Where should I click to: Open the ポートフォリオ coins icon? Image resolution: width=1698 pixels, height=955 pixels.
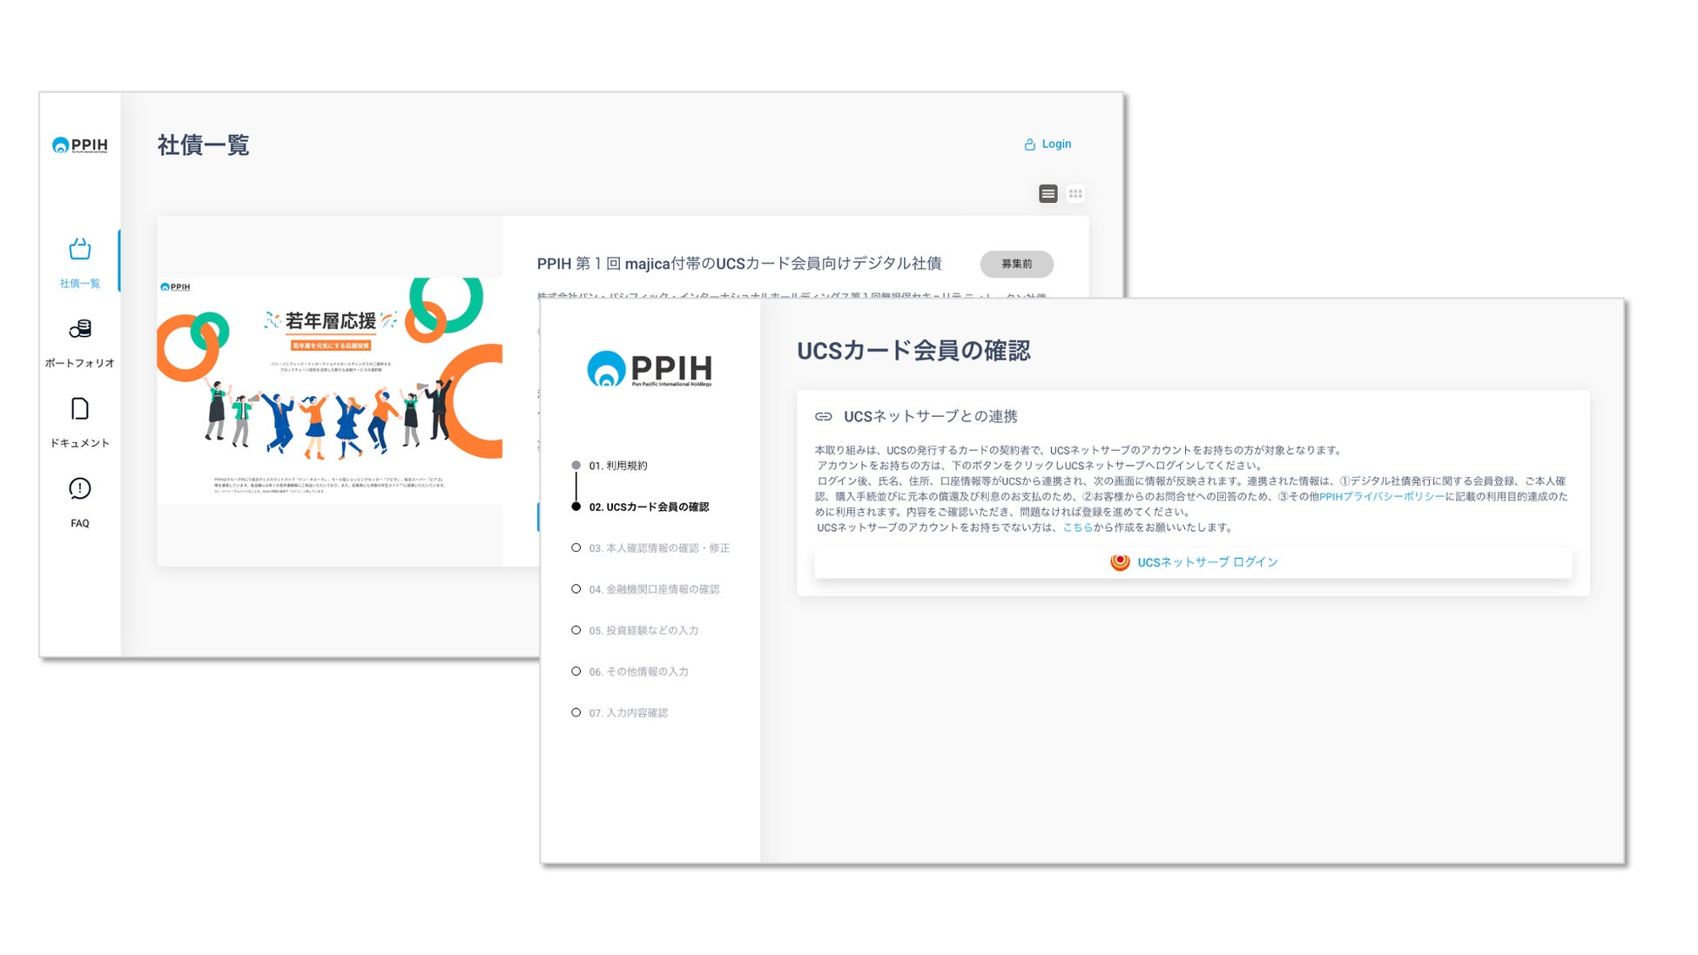coord(79,329)
